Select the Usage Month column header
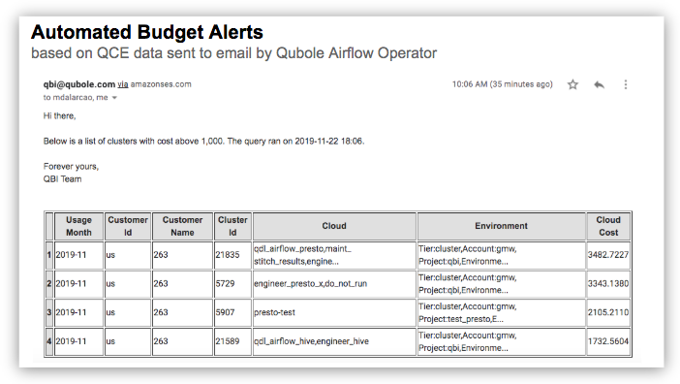The height and width of the screenshot is (384, 680). [78, 226]
